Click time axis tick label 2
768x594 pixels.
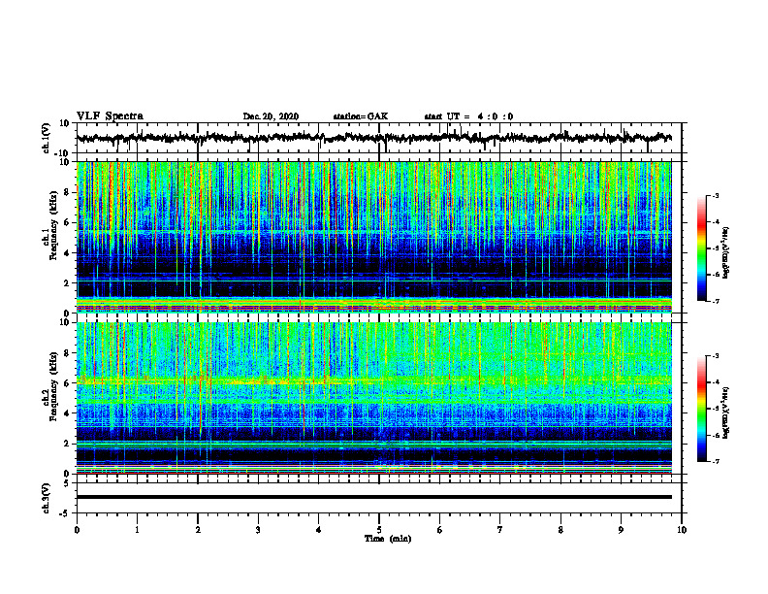pyautogui.click(x=198, y=530)
